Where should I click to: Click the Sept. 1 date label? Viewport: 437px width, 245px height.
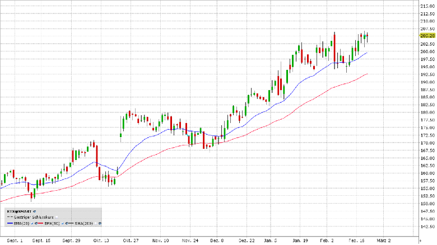(x=15, y=241)
